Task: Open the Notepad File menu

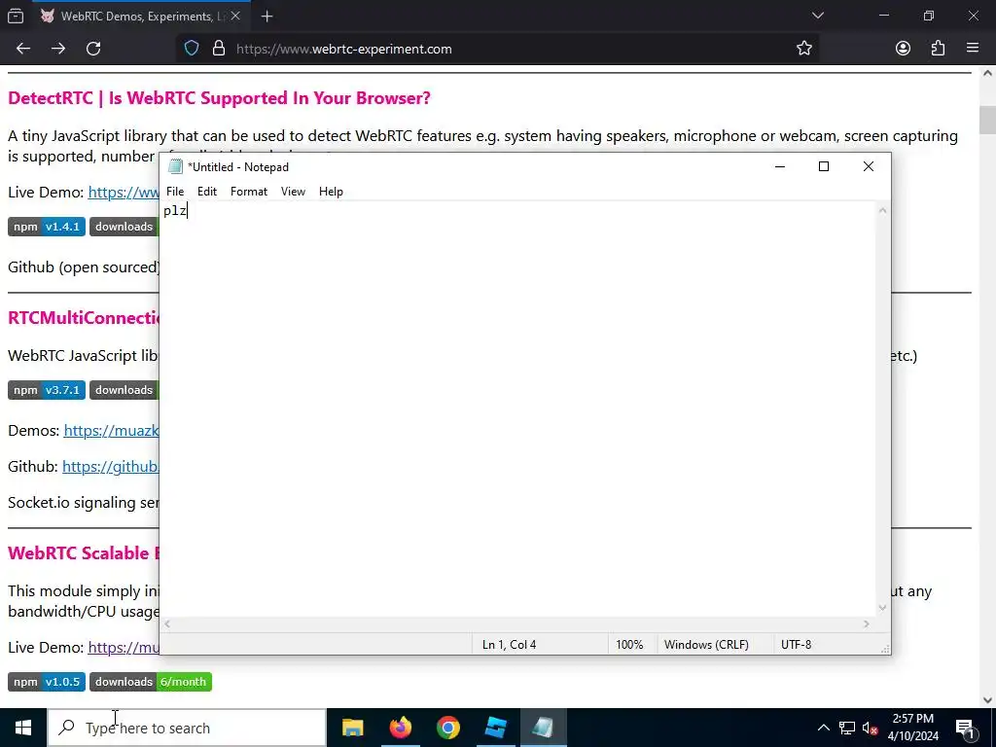Action: 175,192
